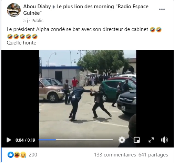Image resolution: width=174 pixels, height=163 pixels.
Task: Mute the video volume
Action: tap(164, 140)
